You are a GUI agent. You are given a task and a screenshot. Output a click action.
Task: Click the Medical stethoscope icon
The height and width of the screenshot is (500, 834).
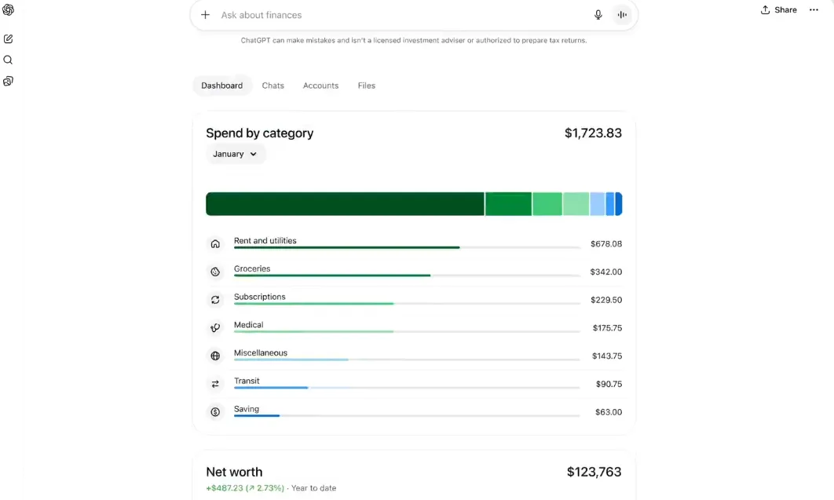point(215,328)
